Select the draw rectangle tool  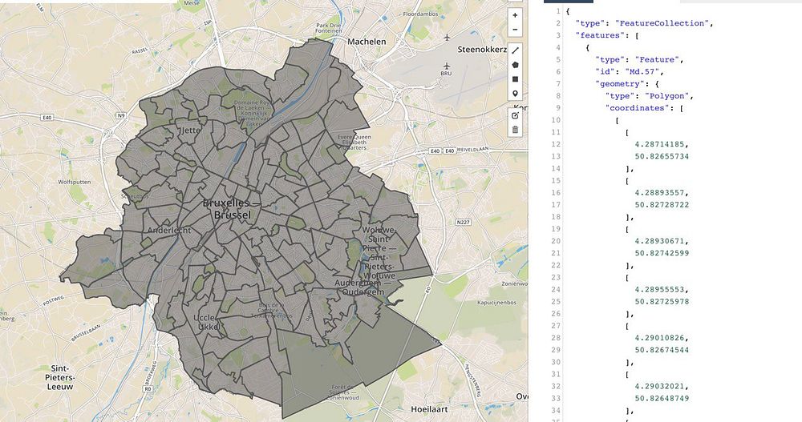515,79
